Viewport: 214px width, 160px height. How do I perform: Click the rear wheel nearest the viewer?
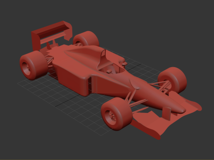point(33,65)
